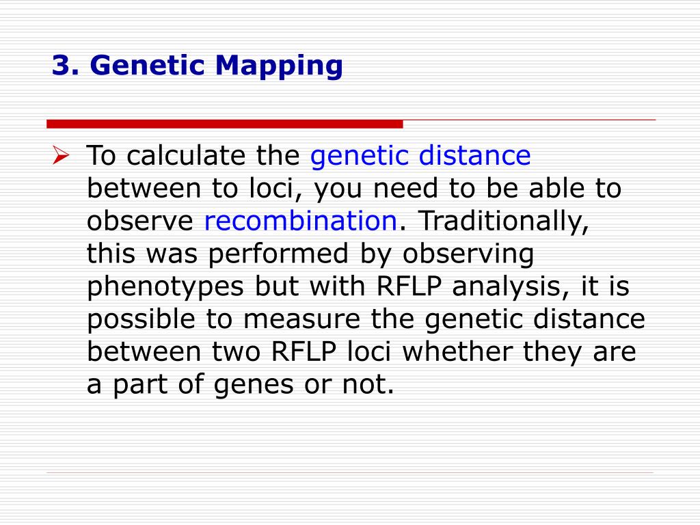
Task: Click 'possible to measure' in the text
Action: click(x=224, y=320)
